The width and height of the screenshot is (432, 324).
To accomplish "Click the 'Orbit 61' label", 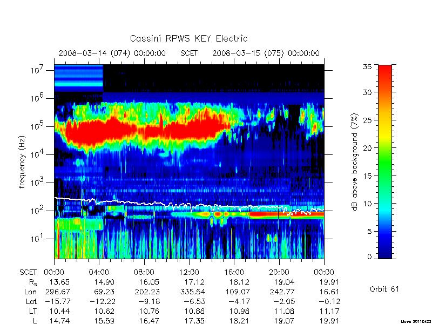I will click(x=384, y=289).
